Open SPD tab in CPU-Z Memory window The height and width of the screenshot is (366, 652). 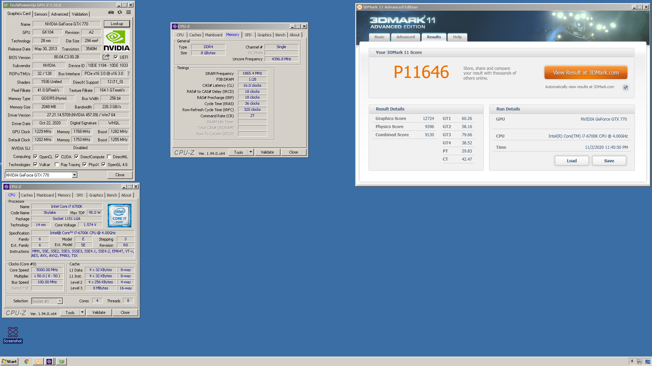248,35
